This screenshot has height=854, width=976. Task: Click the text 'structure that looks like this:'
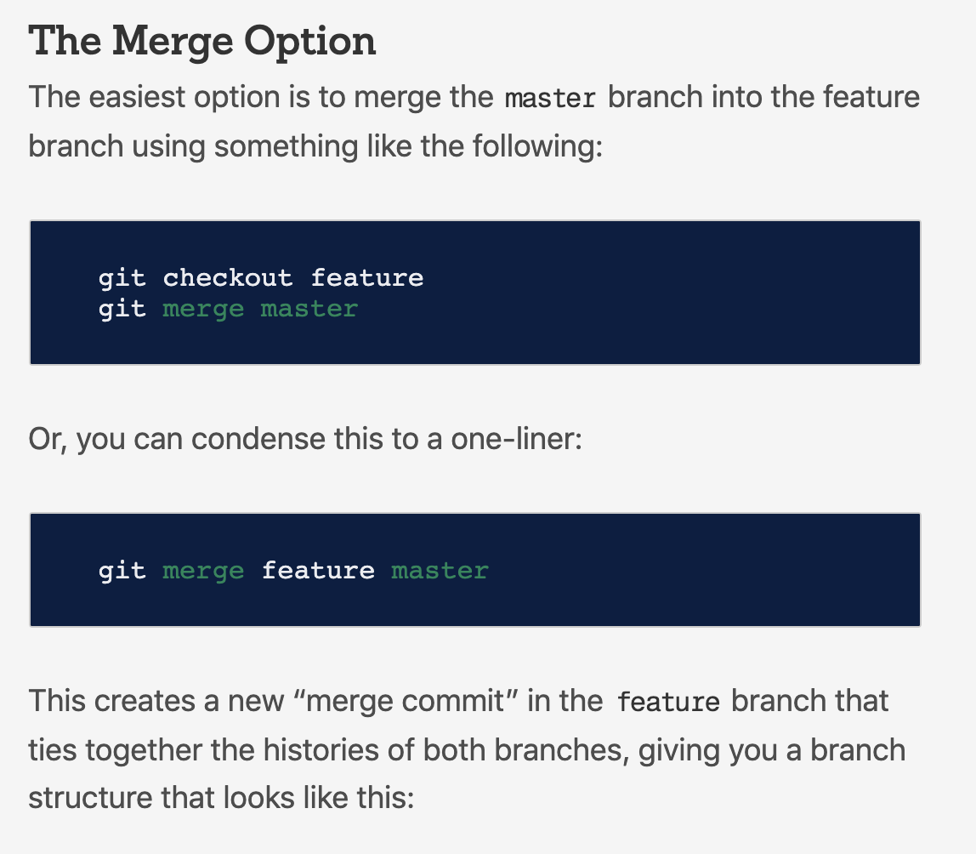222,798
